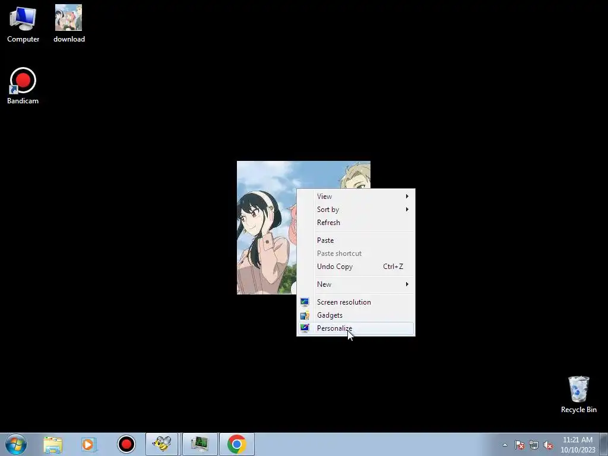Click the Gadgets icon in context menu
Screen dimensions: 608x456
[x=305, y=315]
